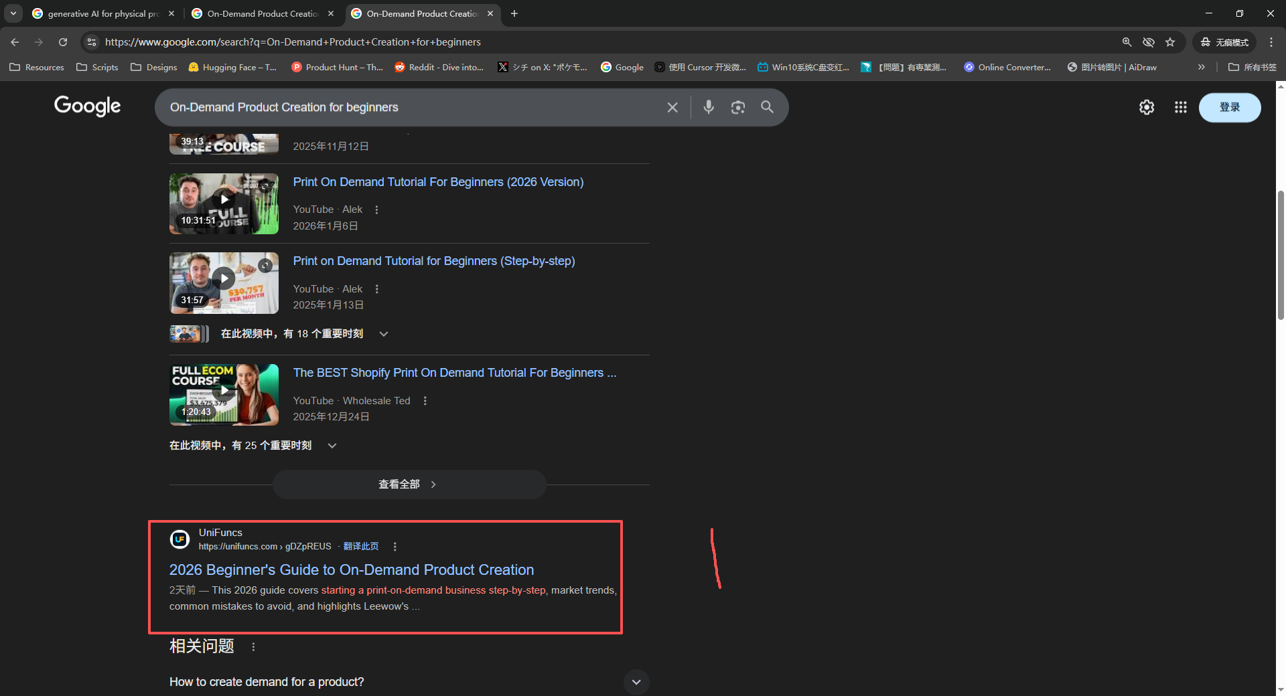
Task: Click the search magnifier icon
Action: [768, 107]
